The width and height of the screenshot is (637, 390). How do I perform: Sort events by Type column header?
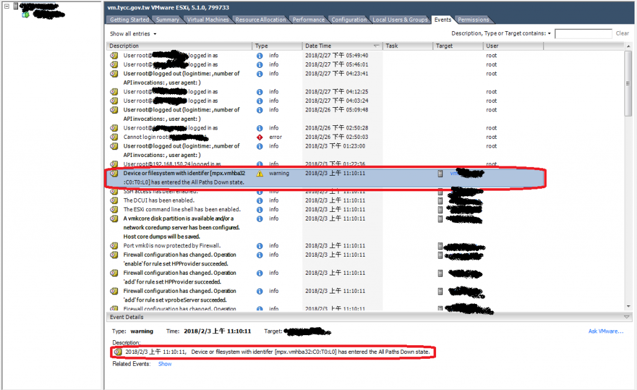pyautogui.click(x=277, y=46)
